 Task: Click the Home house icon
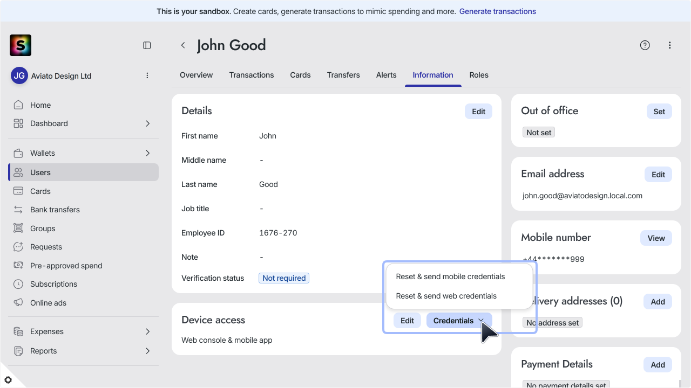18,105
